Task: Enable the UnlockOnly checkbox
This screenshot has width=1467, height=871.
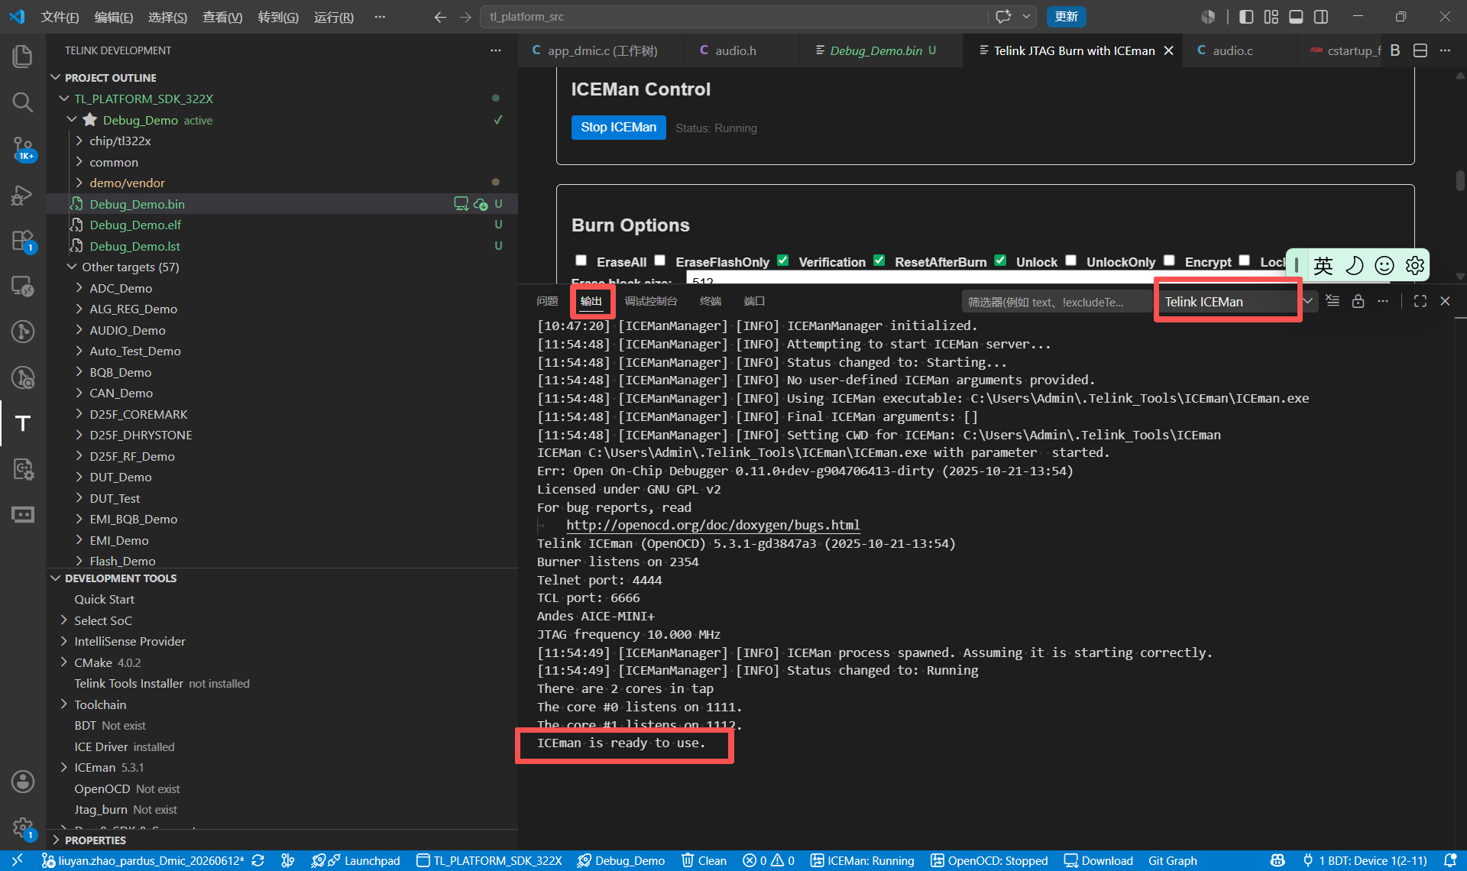Action: pyautogui.click(x=1071, y=261)
